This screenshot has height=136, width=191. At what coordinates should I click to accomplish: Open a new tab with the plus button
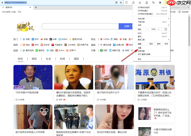[x=36, y=7]
